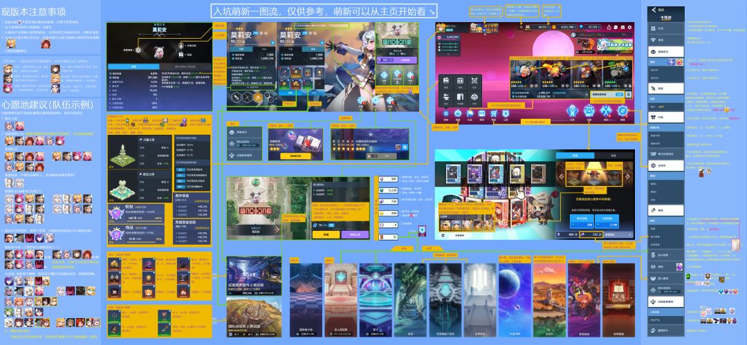Open the shield icon in lobby bottom bar
The height and width of the screenshot is (345, 747).
(506, 113)
